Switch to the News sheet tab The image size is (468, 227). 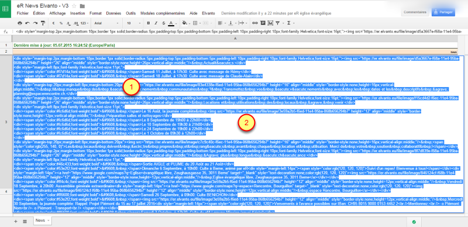coord(43,221)
